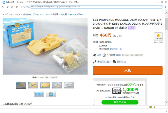The image size is (168, 113).
Task: Click the address URL input field
Action: (x=95, y=7)
